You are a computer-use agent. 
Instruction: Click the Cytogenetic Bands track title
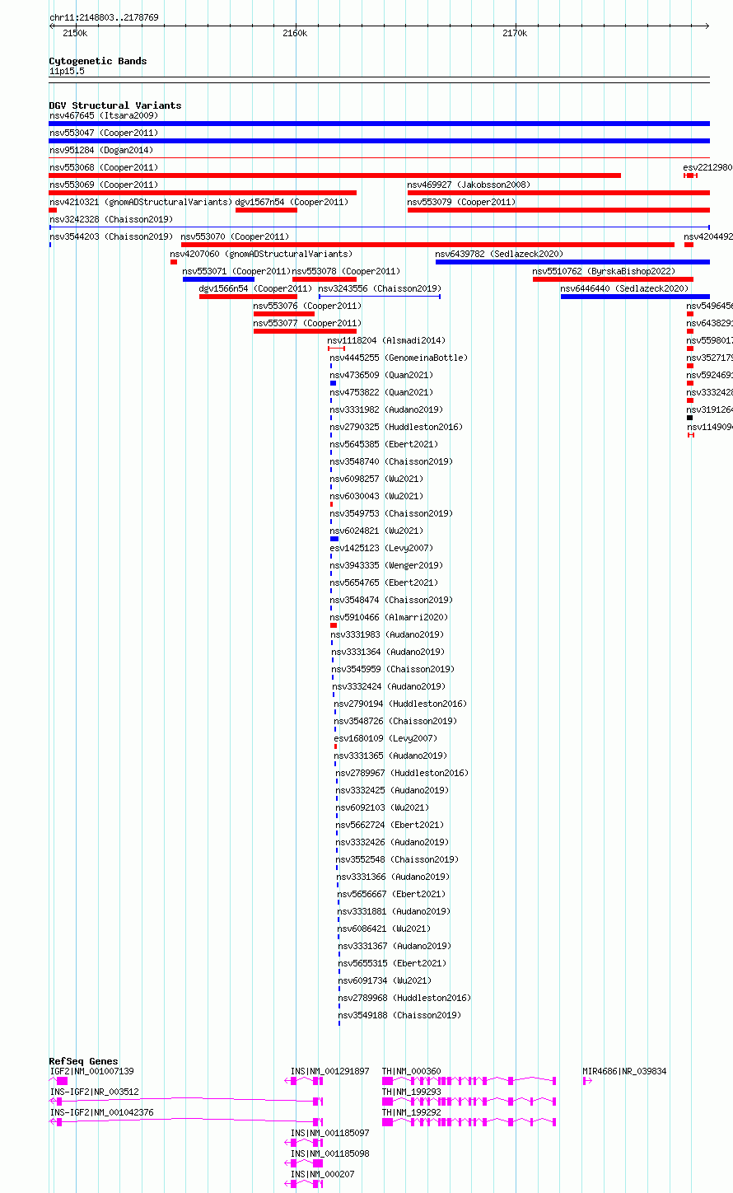click(x=97, y=61)
